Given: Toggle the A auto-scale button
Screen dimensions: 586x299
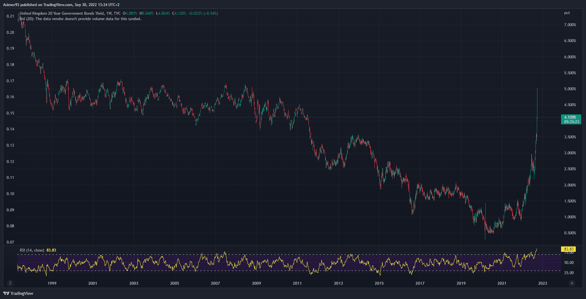Looking at the screenshot, I should pyautogui.click(x=572, y=283).
